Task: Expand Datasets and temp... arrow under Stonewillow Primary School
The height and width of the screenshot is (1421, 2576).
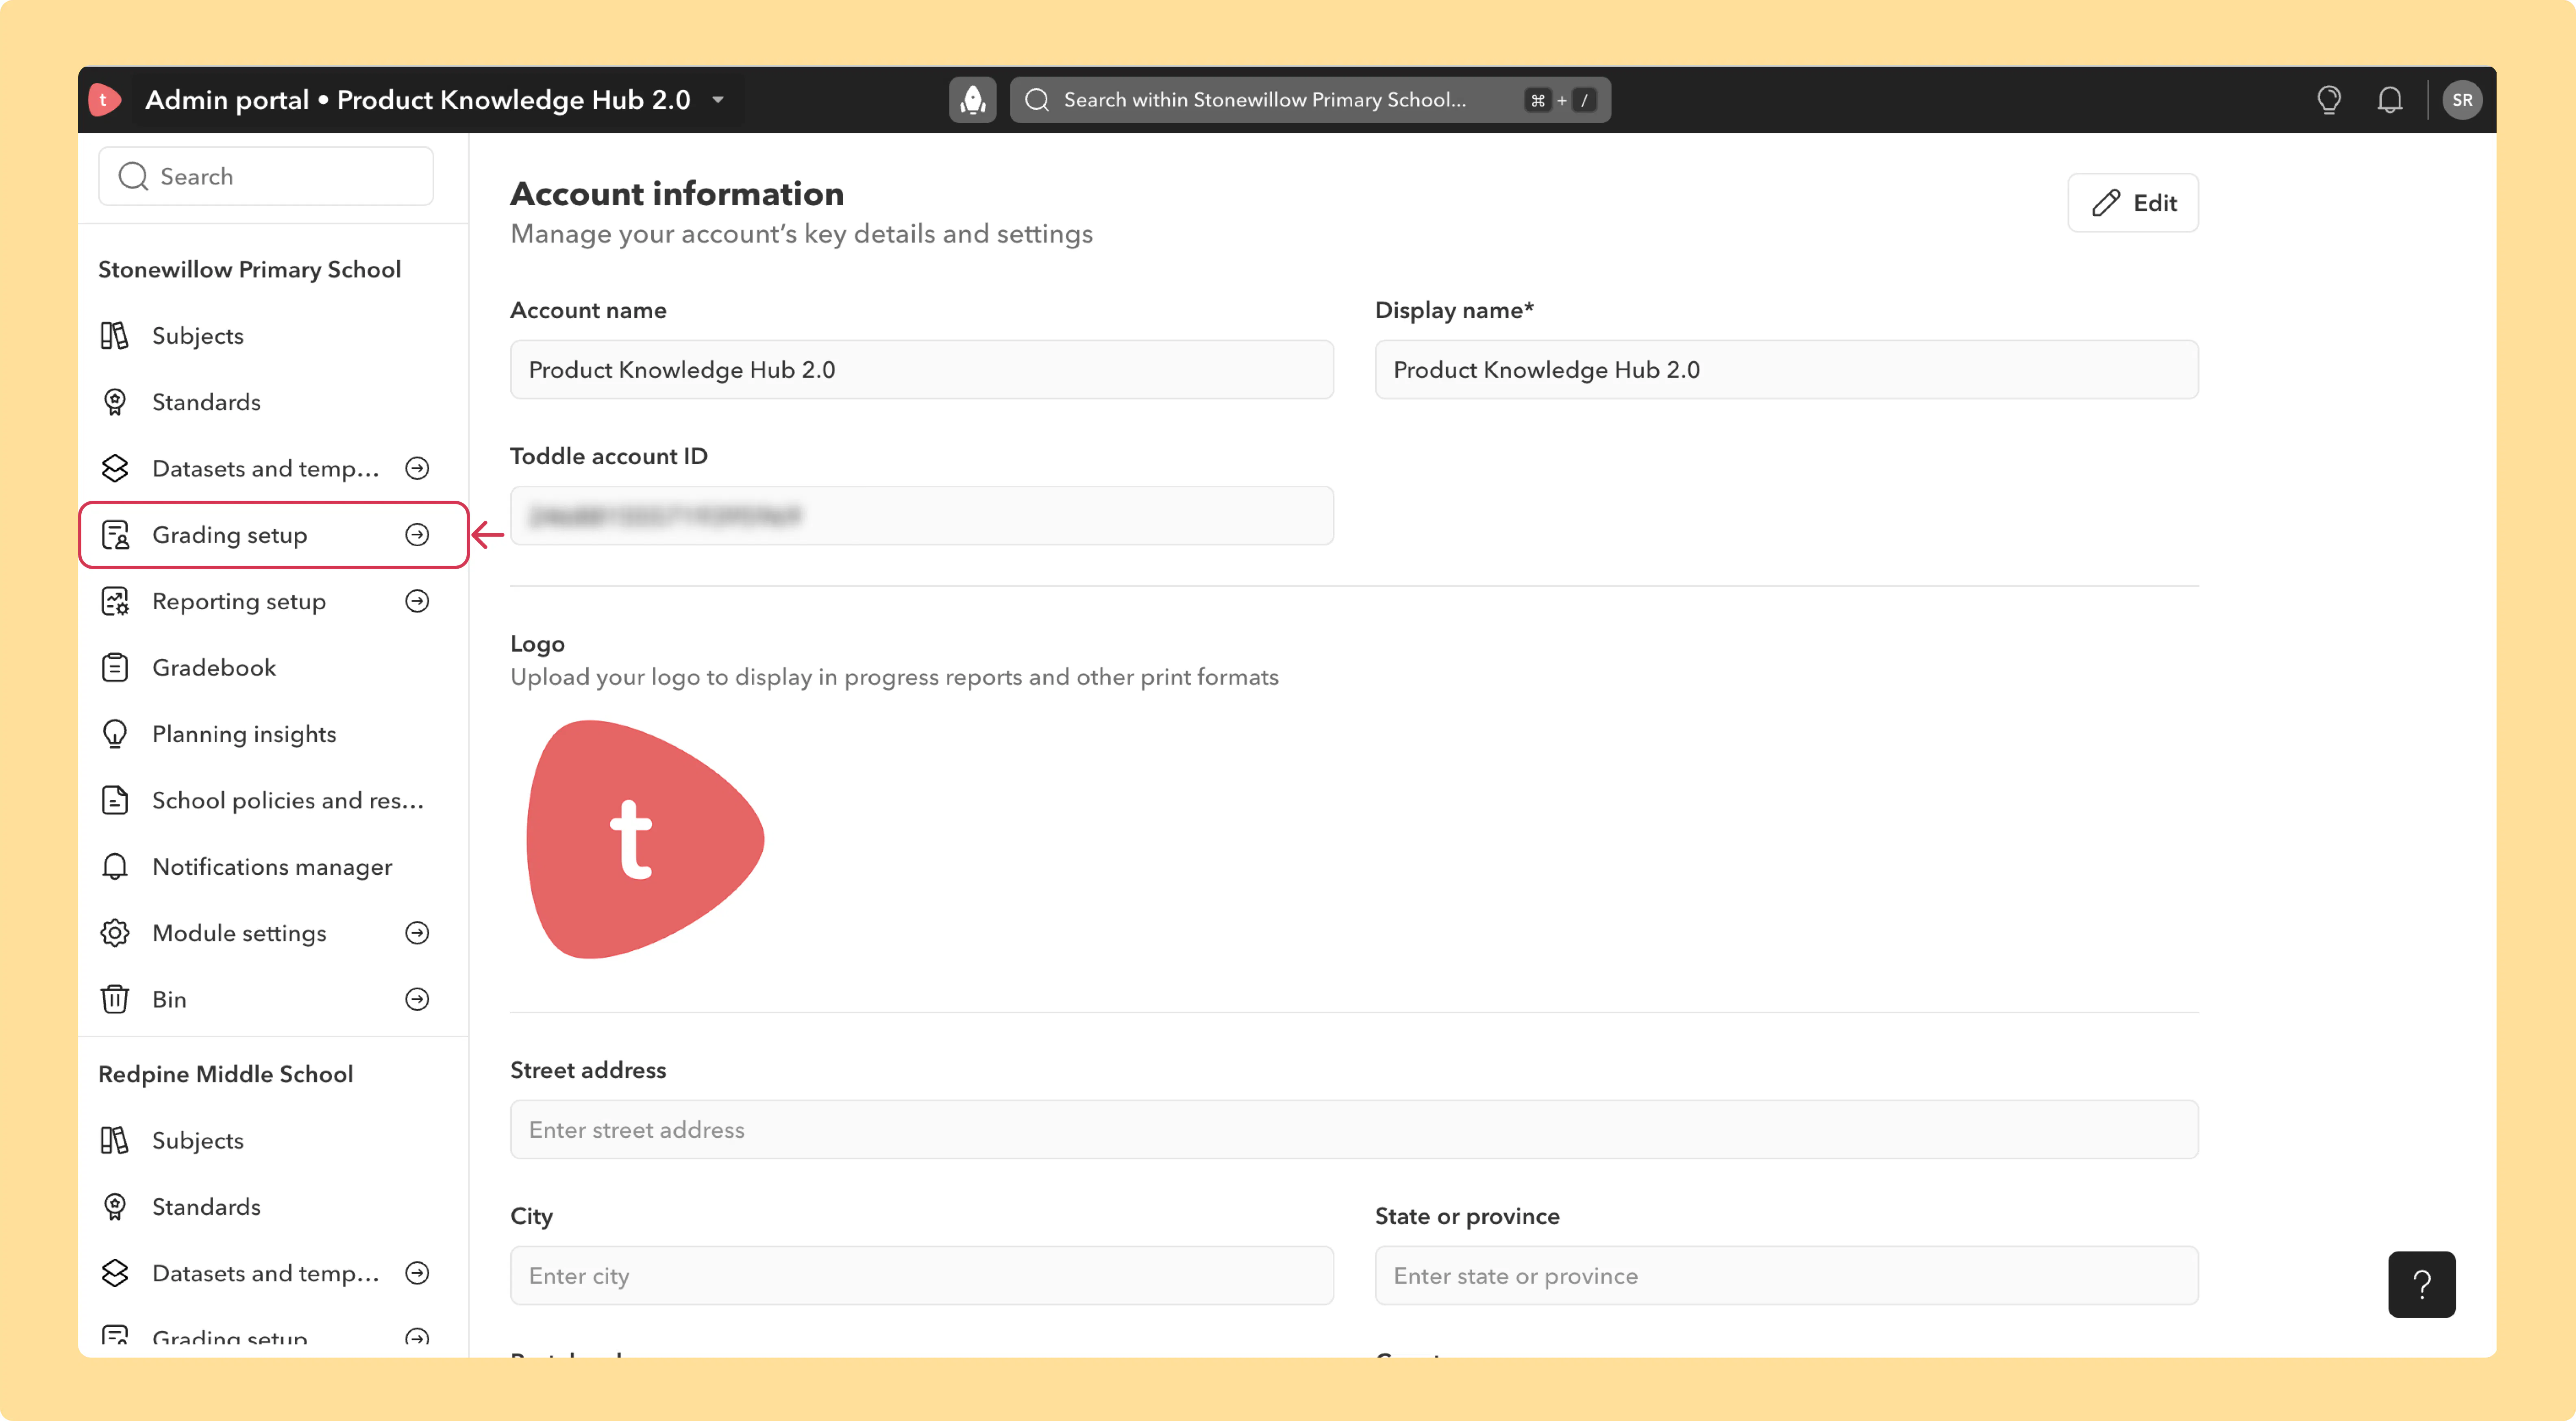Action: point(417,468)
